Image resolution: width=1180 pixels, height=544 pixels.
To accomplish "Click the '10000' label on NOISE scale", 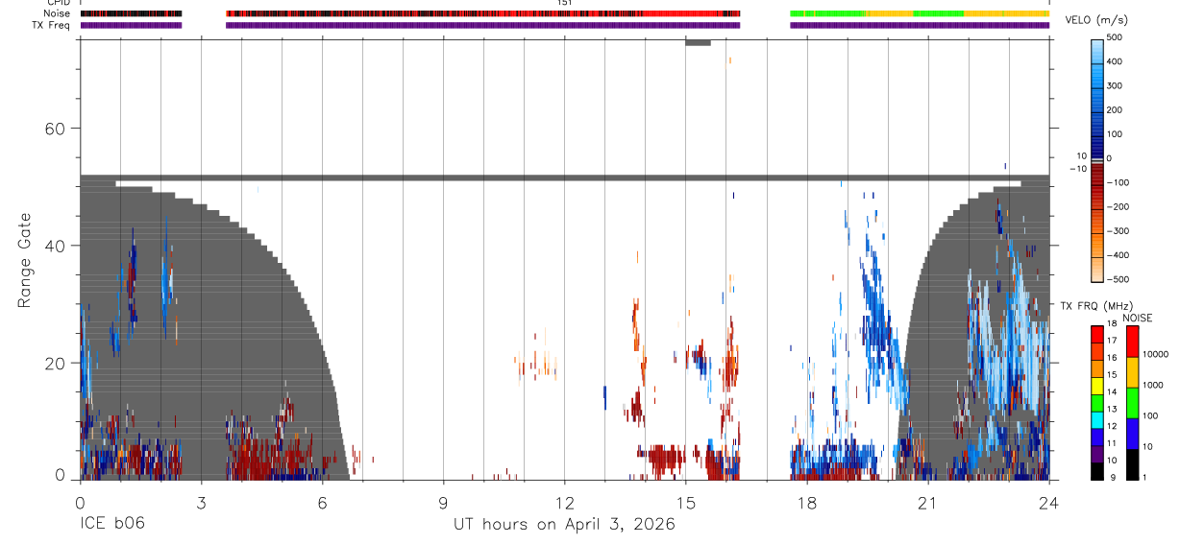I will tap(1156, 354).
